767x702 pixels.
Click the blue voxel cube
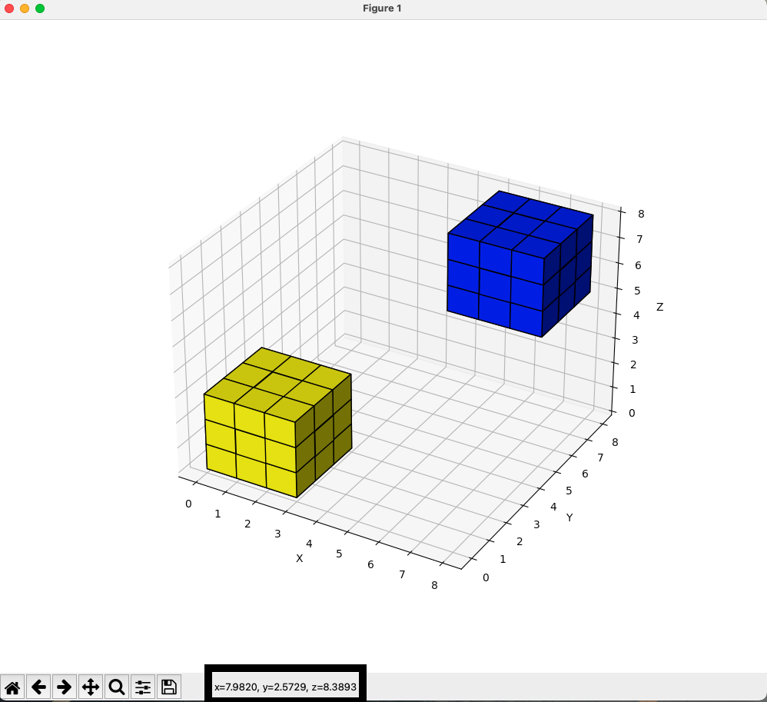pos(520,264)
